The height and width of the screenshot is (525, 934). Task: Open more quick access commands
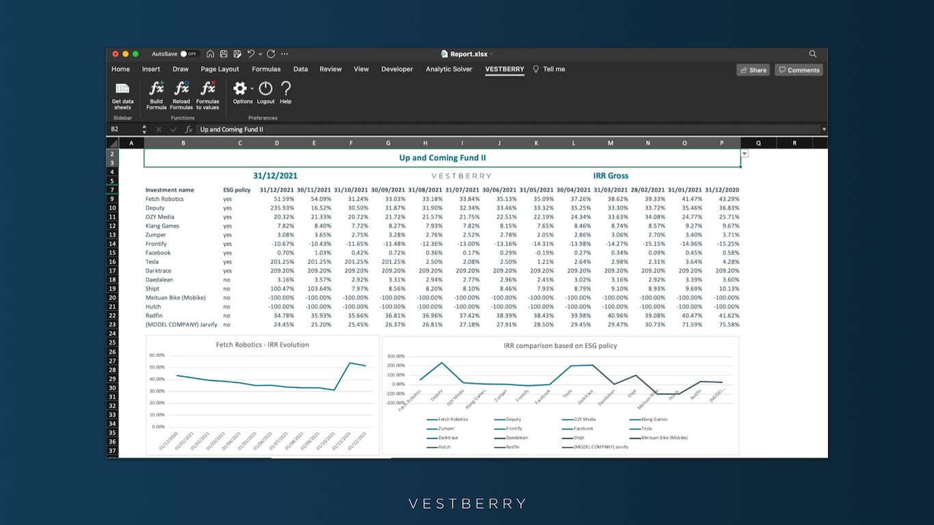[x=284, y=54]
